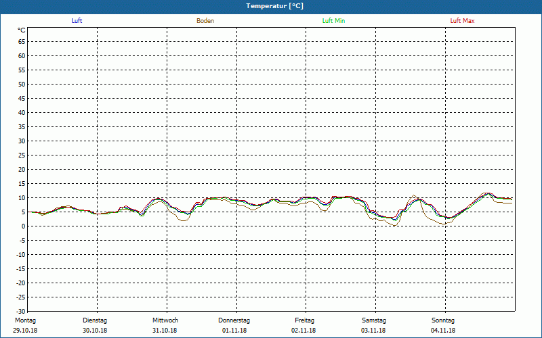Screen dimensions: 542x338
Task: Click the '30.10.18' date label
Action: click(95, 331)
